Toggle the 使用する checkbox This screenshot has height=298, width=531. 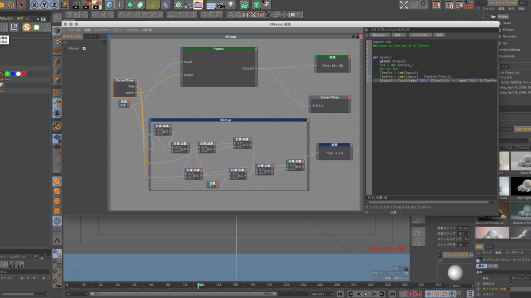[x=512, y=283]
